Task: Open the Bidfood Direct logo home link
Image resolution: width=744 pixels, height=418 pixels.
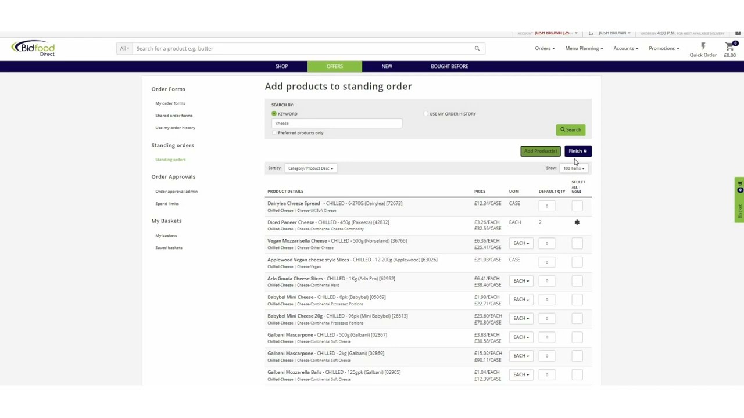Action: tap(33, 48)
